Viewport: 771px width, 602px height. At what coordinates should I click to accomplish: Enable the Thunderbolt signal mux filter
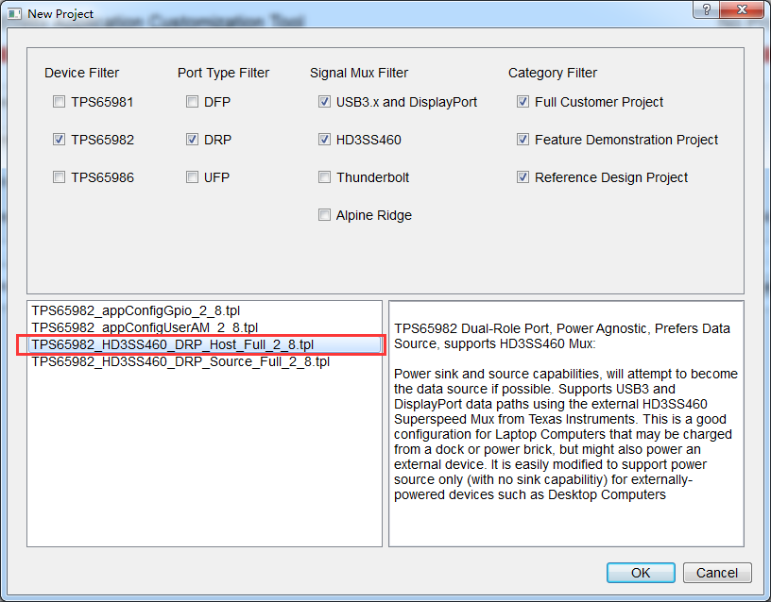(324, 177)
